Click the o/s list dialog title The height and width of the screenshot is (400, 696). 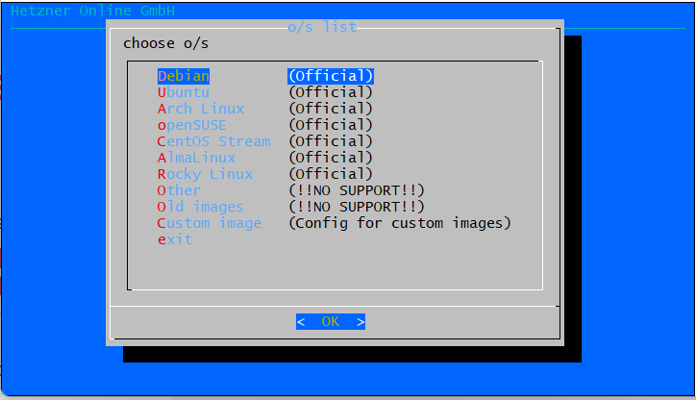322,28
